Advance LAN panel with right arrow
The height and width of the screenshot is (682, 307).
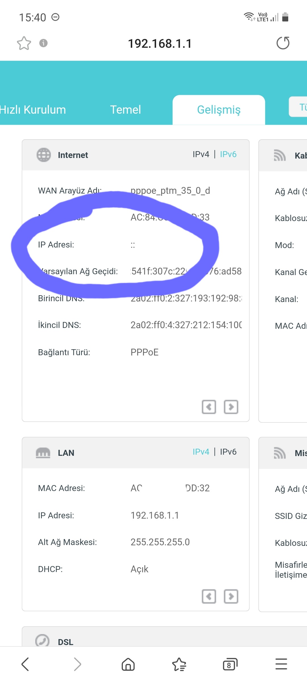[231, 596]
